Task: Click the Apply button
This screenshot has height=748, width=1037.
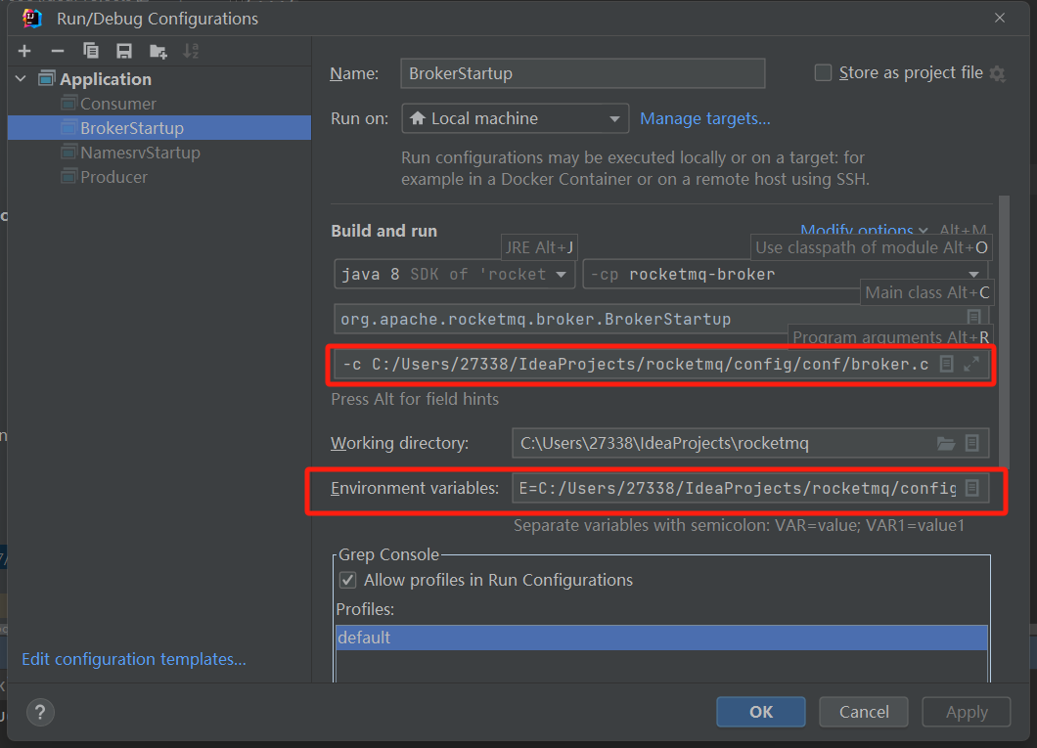Action: click(967, 712)
